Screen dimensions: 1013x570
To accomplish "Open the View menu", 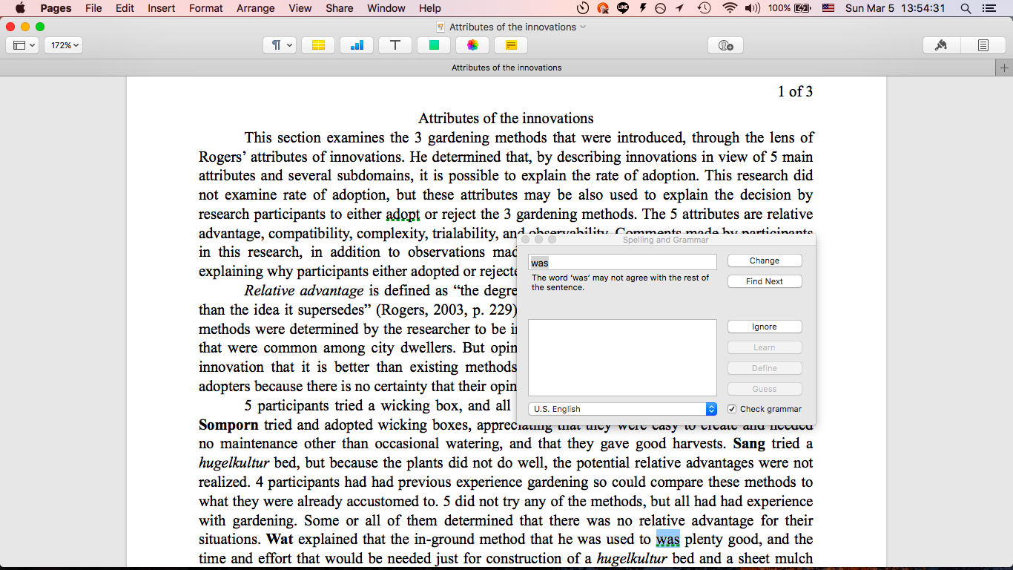I will click(300, 8).
